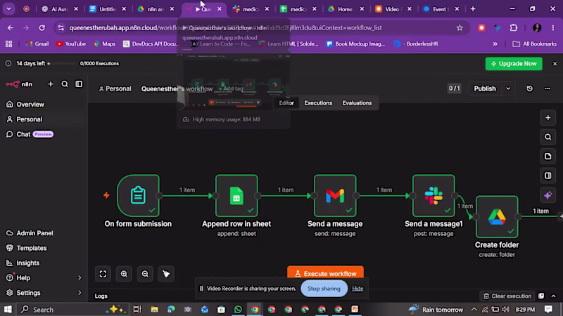Collapse the sidebar with panel icon
Screen dimensions: 563x316
[79, 84]
